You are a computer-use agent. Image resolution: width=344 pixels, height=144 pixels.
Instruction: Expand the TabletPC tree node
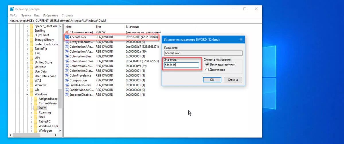[x=32, y=122]
